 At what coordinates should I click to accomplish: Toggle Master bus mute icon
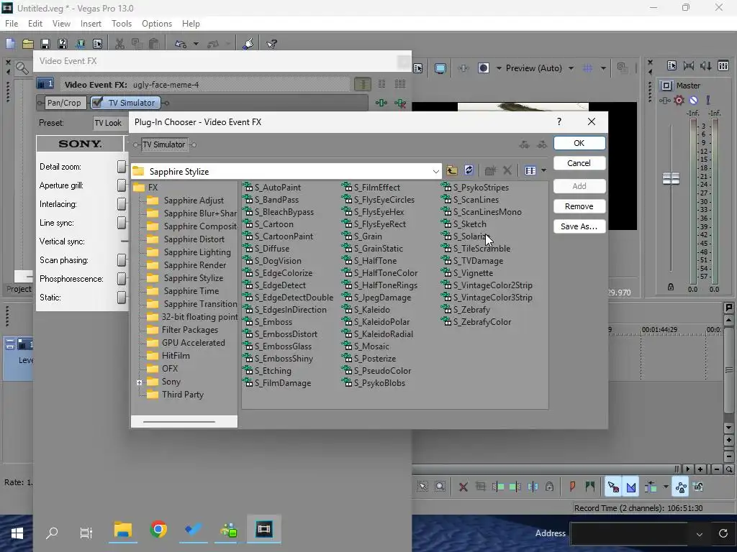click(693, 100)
